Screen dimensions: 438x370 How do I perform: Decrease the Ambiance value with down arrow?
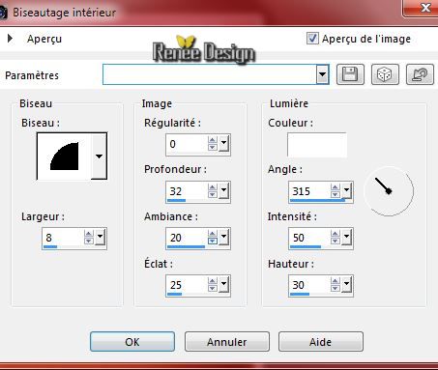coord(213,242)
